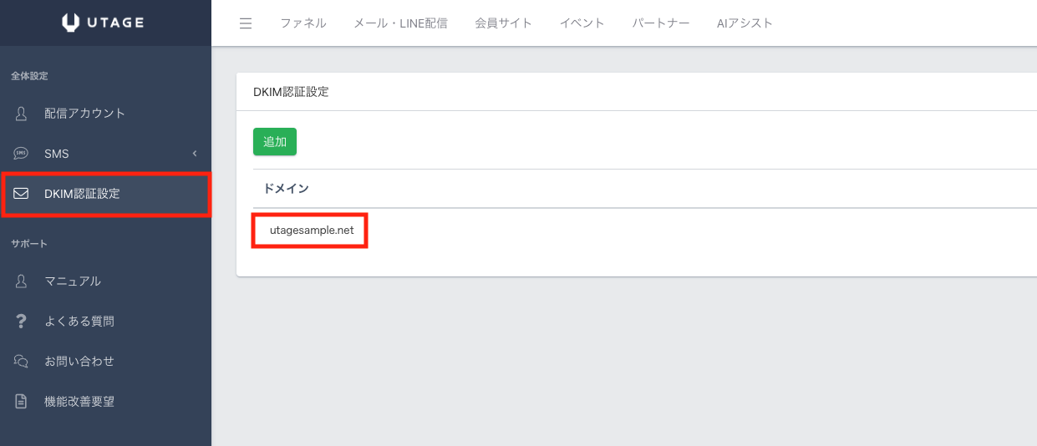Select the DKIM認証設定 envelope icon
This screenshot has width=1037, height=446.
(x=22, y=194)
